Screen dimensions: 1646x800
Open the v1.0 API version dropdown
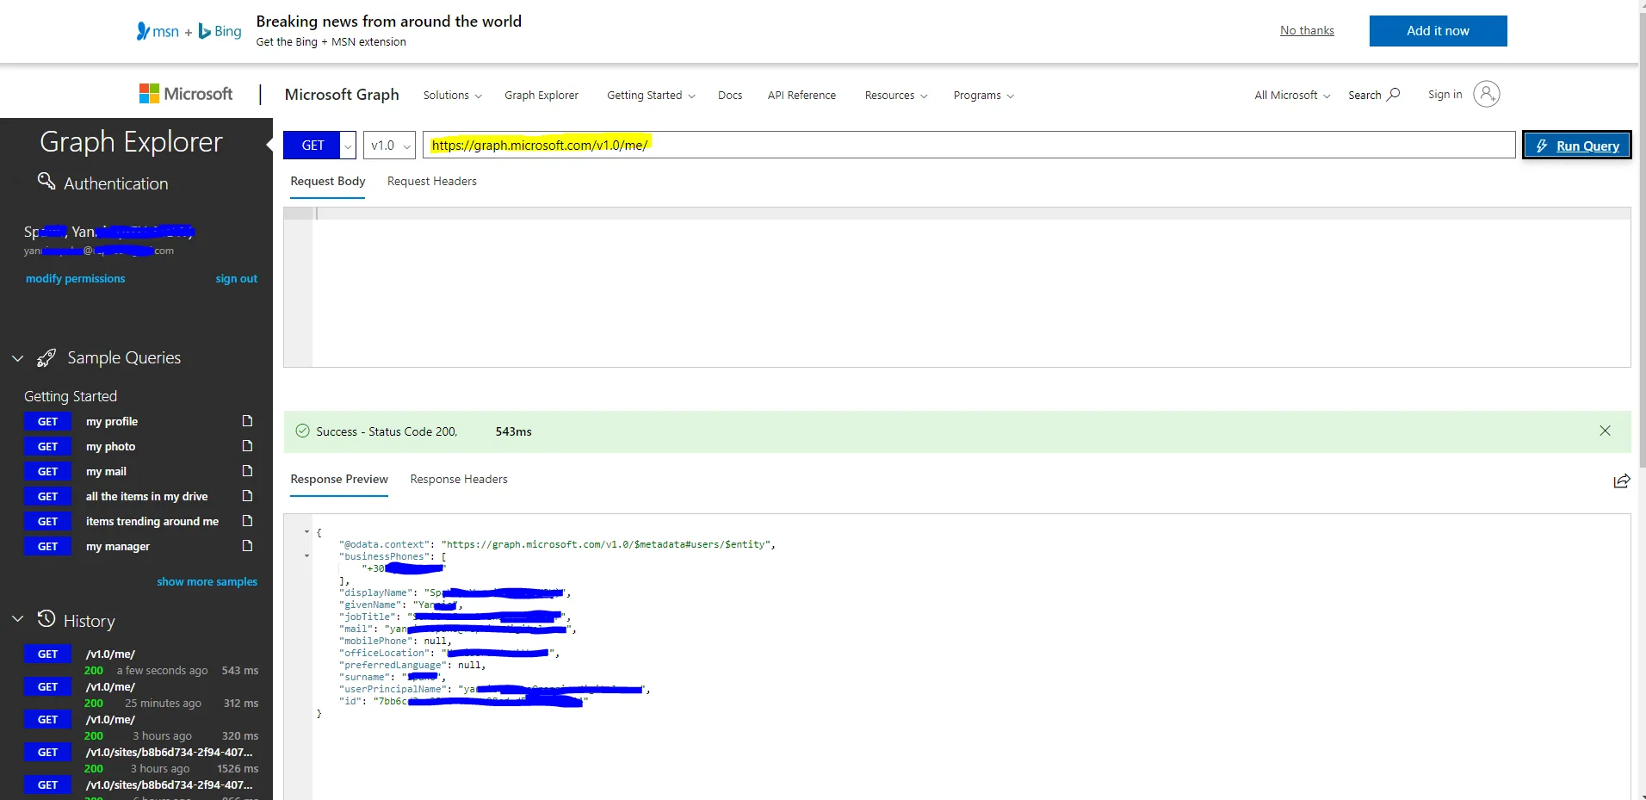click(390, 146)
